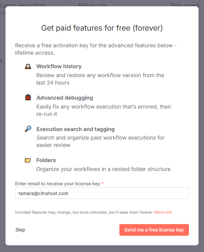Viewport: 204px width, 252px height.
Task: Send me a free license key
Action: 154,230
